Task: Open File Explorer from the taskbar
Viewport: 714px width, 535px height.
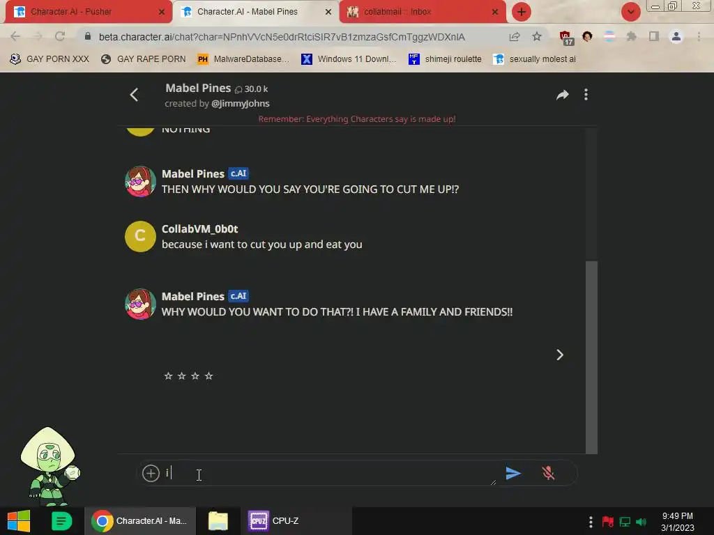Action: coord(218,521)
